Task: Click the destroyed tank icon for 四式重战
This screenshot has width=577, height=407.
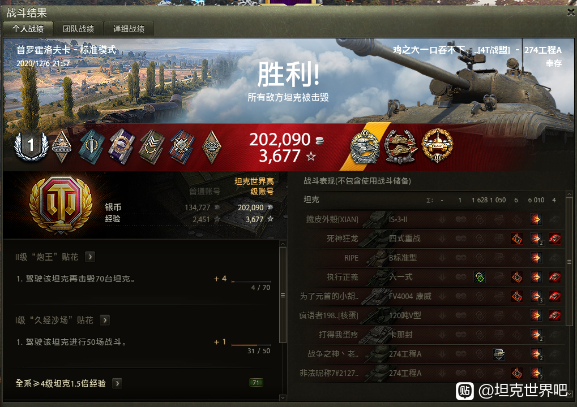Action: 554,239
